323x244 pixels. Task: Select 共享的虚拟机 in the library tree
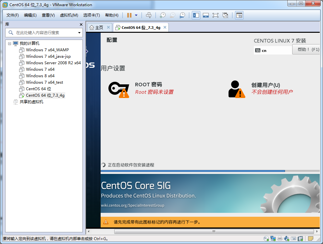tap(31, 102)
